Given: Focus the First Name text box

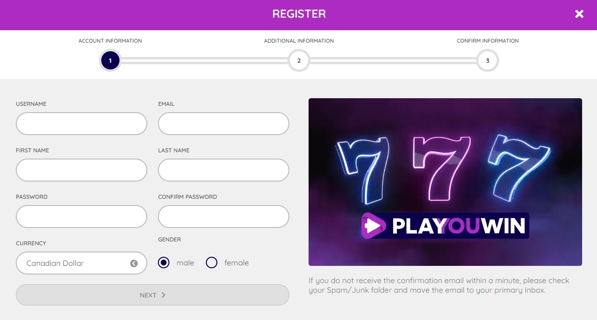Looking at the screenshot, I should click(81, 170).
